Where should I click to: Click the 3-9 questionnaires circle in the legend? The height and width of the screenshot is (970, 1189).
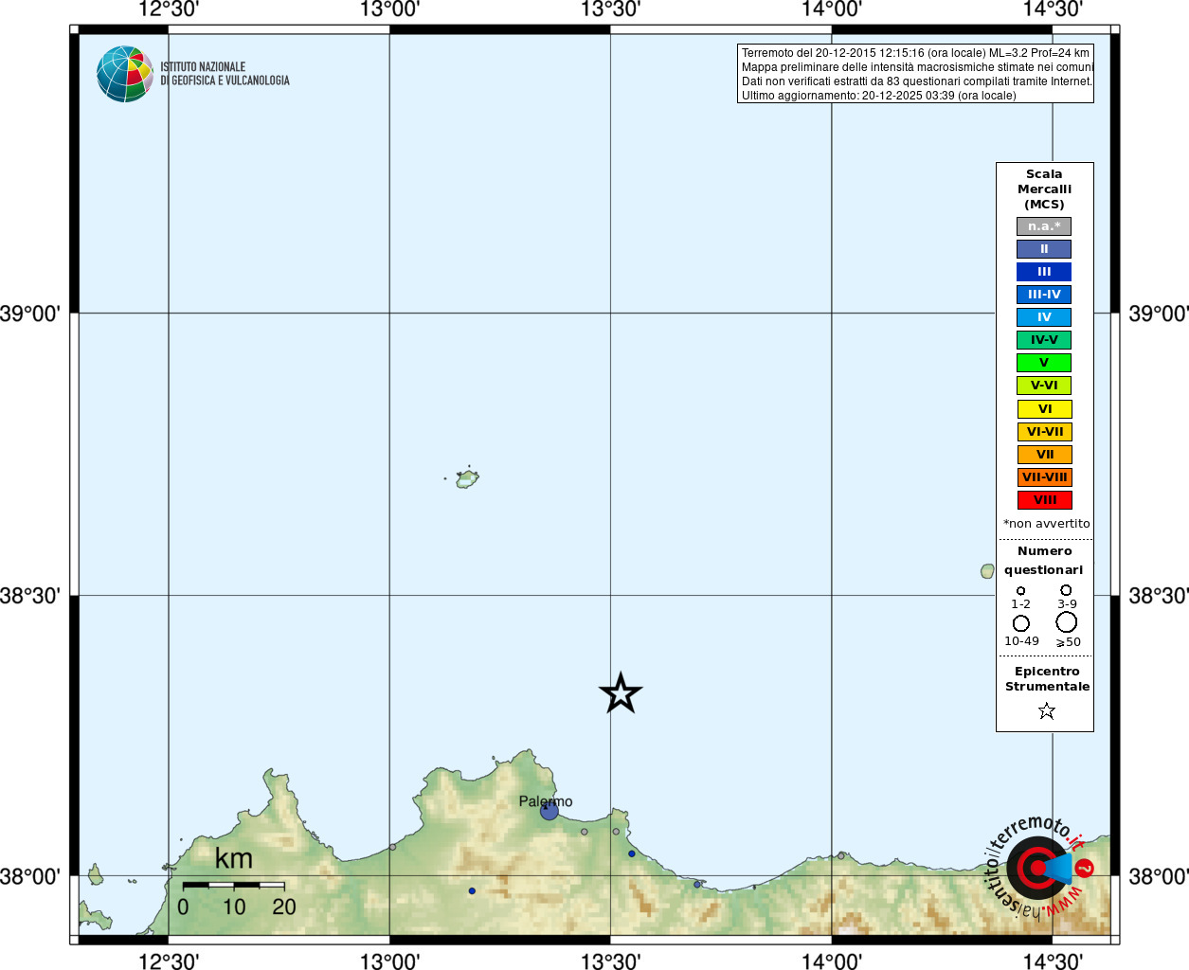(1066, 590)
